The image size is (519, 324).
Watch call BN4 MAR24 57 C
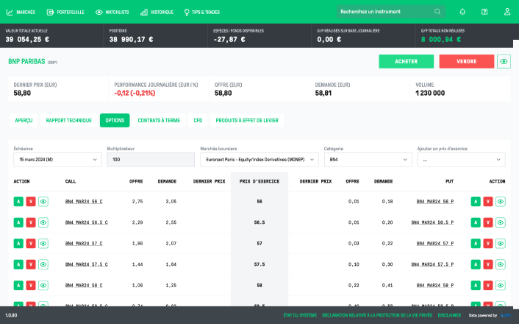43,244
